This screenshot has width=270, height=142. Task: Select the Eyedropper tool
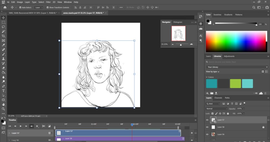point(3,45)
